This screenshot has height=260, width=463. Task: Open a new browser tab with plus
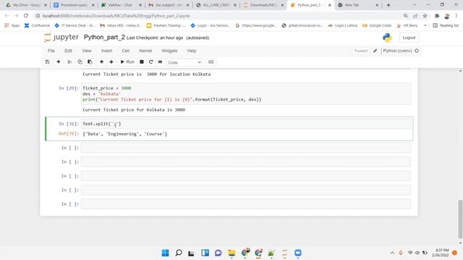388,5
